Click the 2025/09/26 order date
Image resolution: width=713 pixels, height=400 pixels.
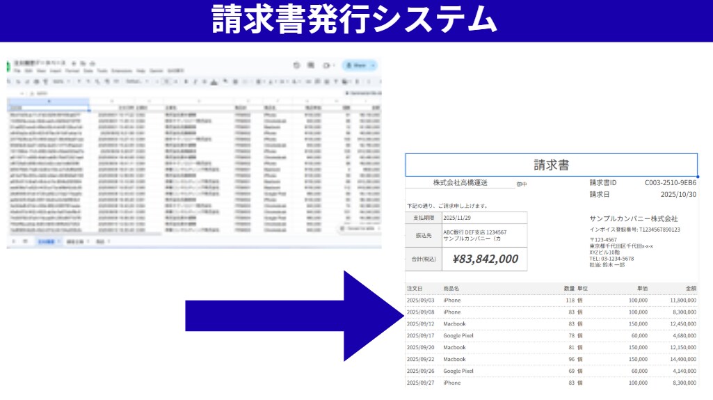tap(420, 371)
